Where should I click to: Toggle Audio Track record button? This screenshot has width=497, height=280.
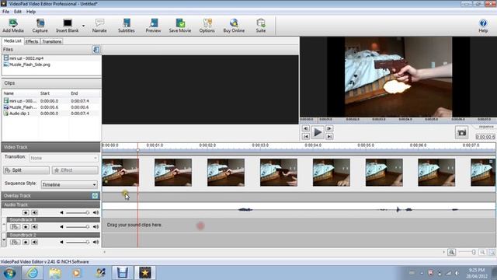click(x=26, y=212)
